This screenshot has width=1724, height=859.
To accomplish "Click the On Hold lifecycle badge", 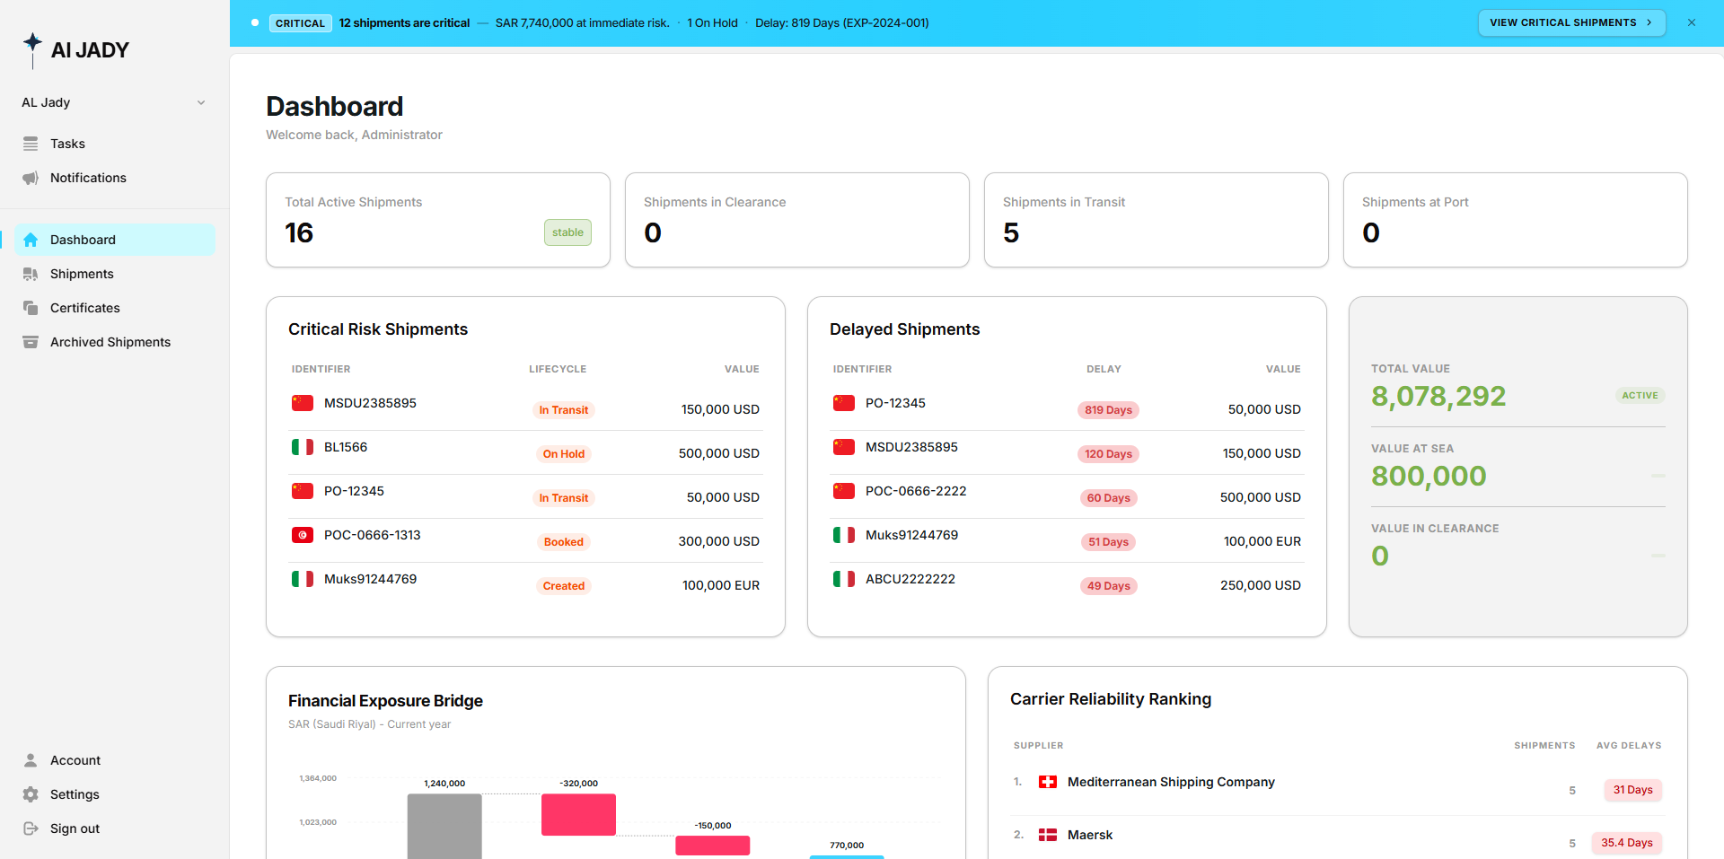I will 563,454.
